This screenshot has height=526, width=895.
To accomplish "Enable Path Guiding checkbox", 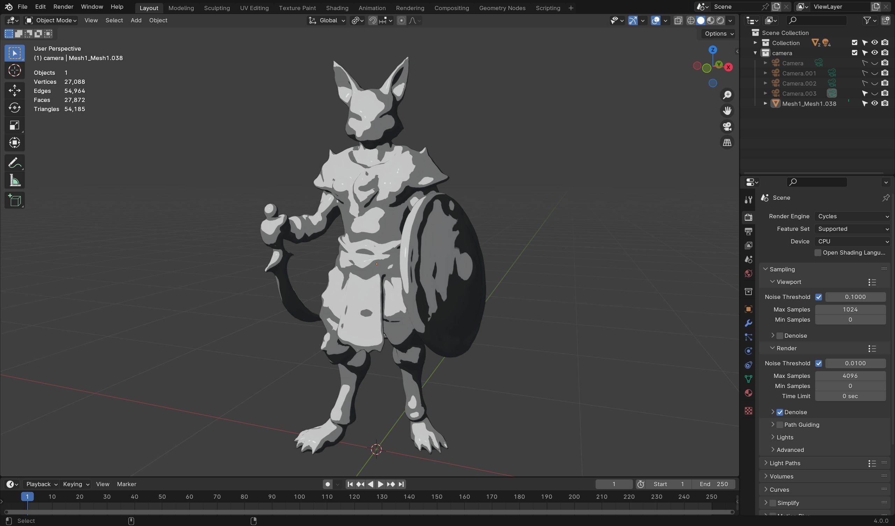I will coord(780,424).
